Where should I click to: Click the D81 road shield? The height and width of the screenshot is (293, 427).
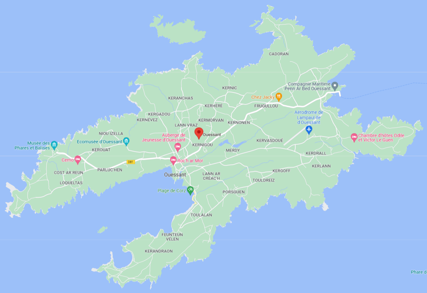click(x=131, y=161)
